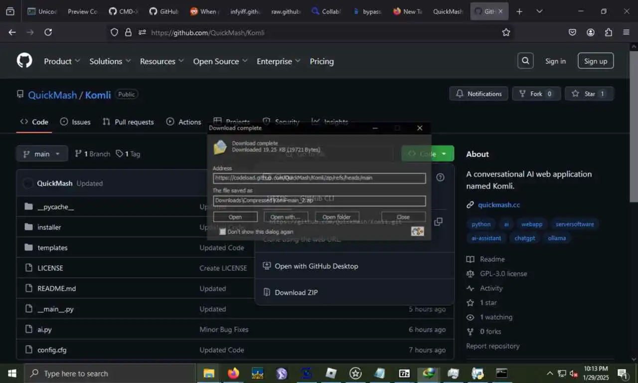Open the Firefox account icon
The width and height of the screenshot is (638, 383).
(x=591, y=32)
